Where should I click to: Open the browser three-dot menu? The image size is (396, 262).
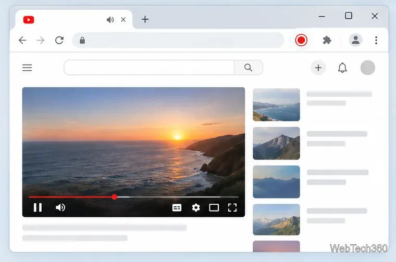click(376, 41)
